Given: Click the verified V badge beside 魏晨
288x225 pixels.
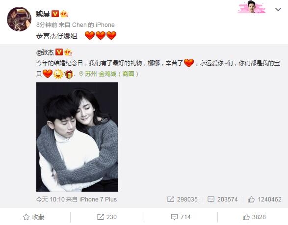Looking at the screenshot, I should pos(55,14).
